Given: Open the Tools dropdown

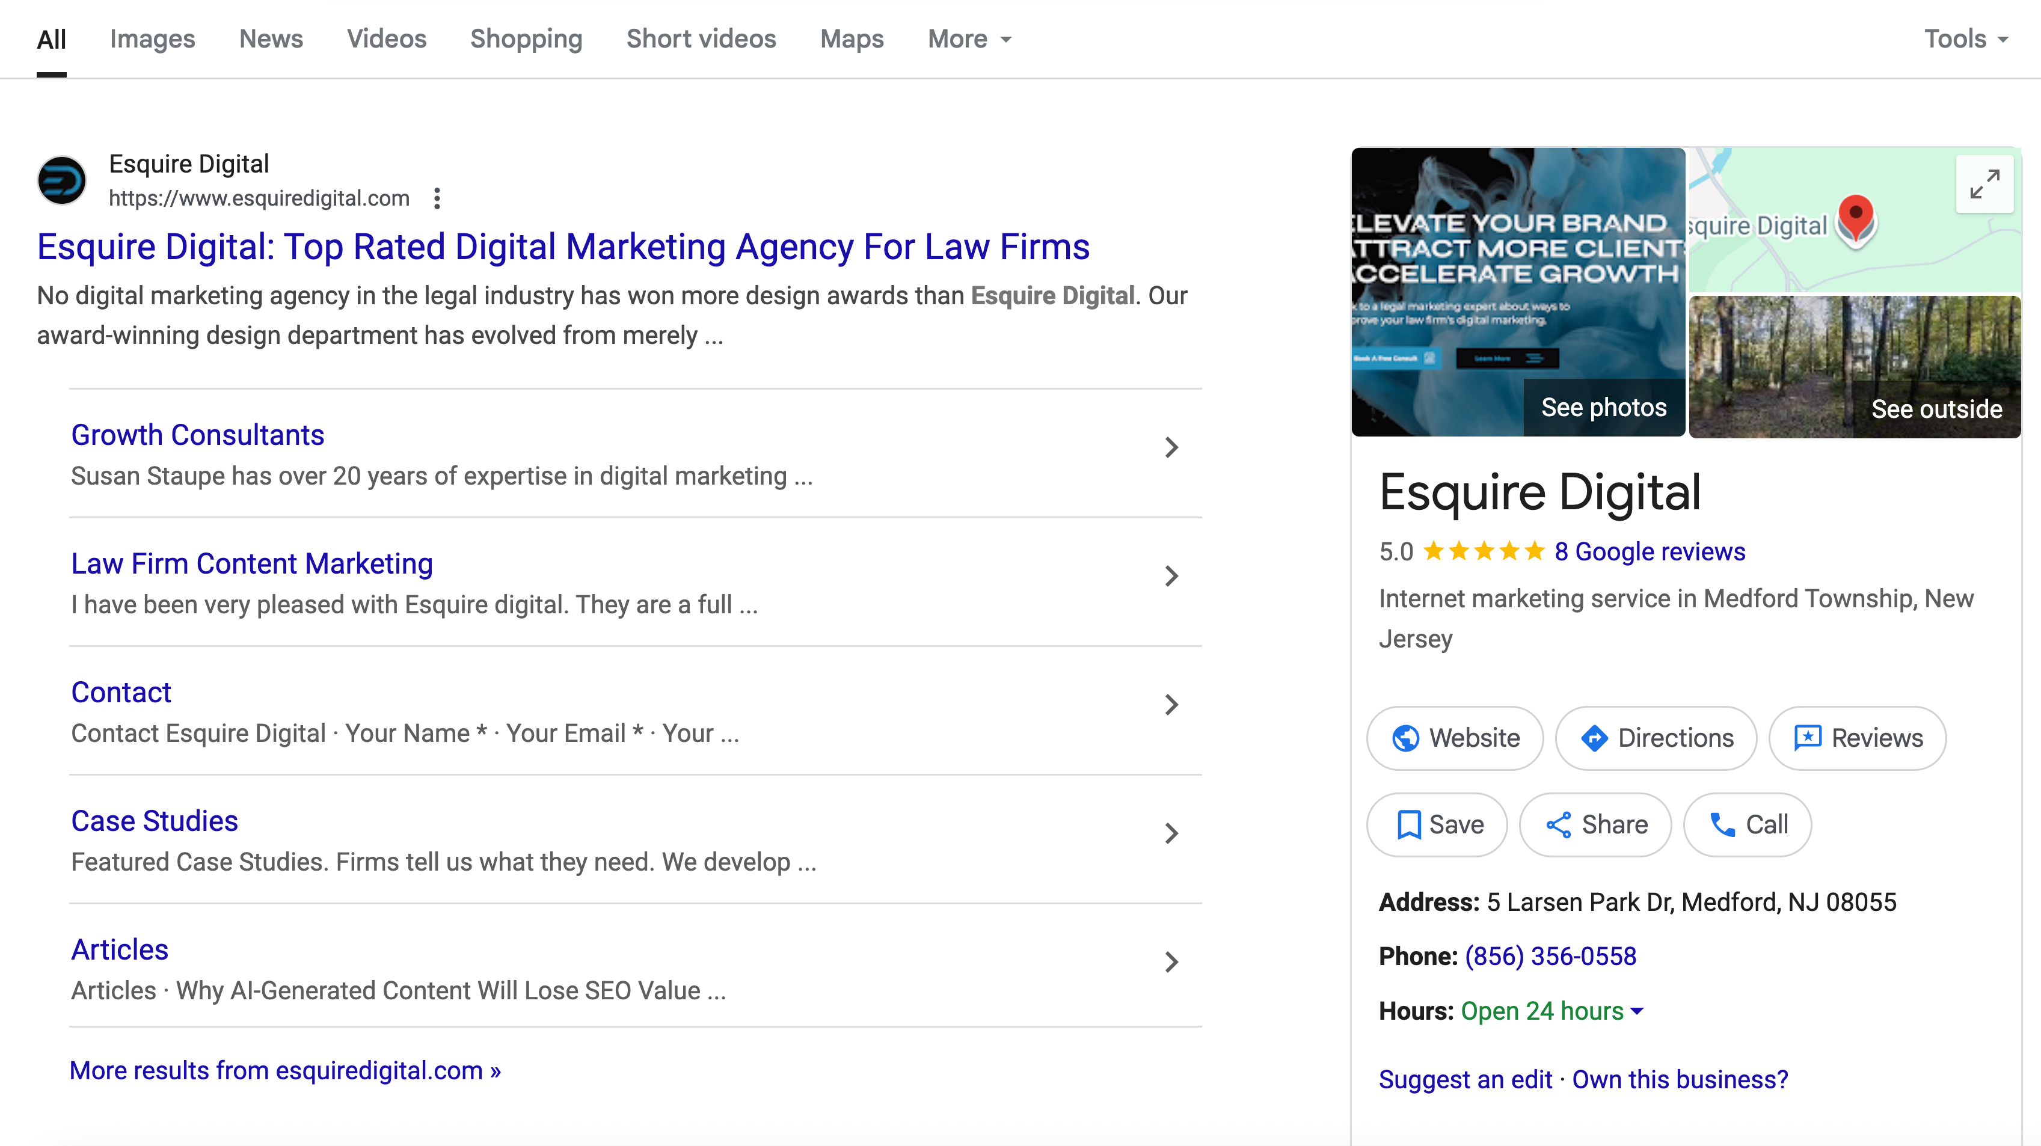Looking at the screenshot, I should coord(1966,39).
